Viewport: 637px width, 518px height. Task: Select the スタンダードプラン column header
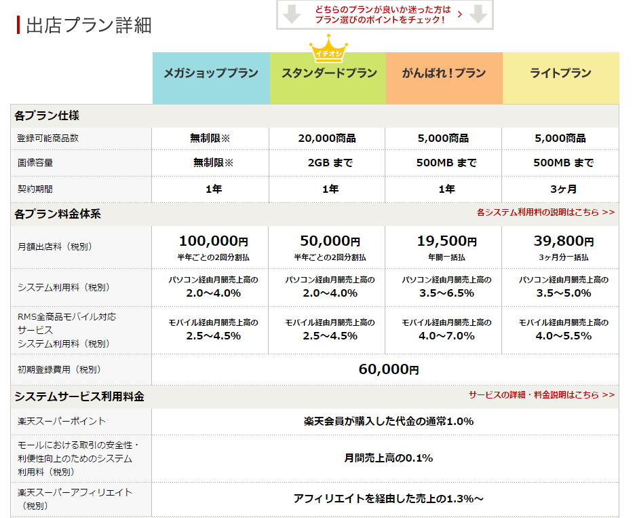click(328, 73)
